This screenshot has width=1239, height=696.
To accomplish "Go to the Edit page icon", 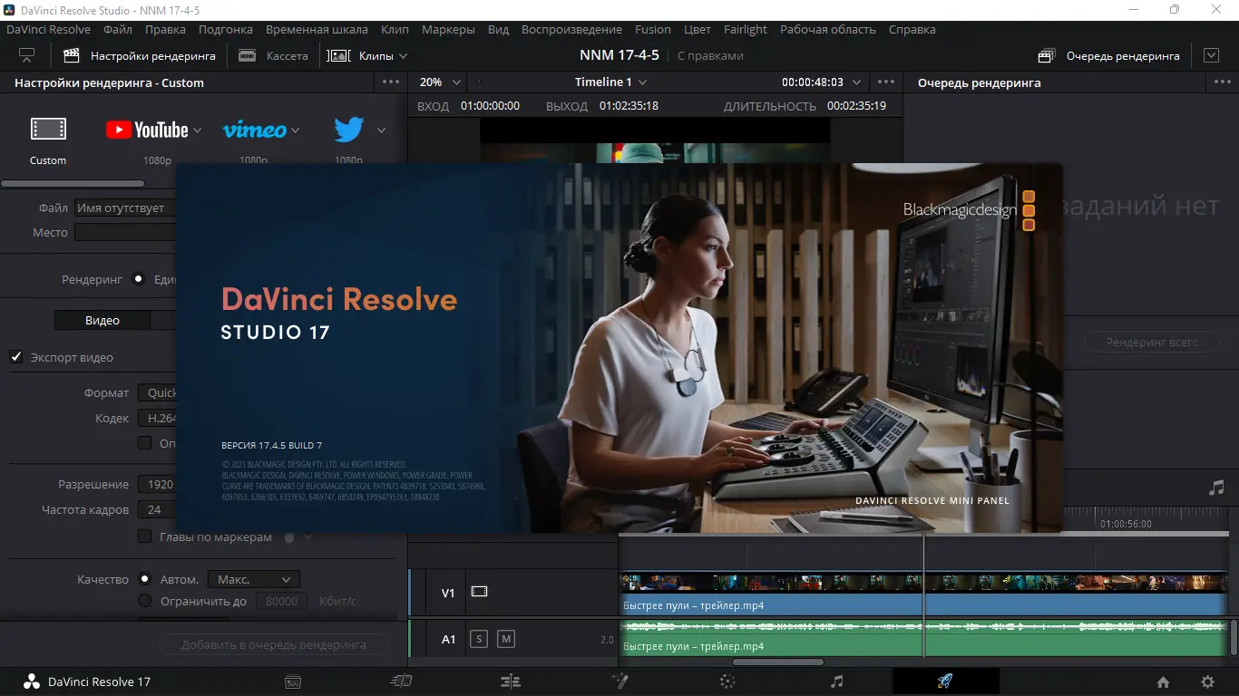I will [511, 681].
